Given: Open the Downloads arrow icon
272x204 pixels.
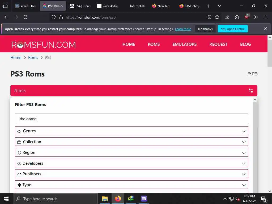Looking at the screenshot, I should click(x=227, y=17).
